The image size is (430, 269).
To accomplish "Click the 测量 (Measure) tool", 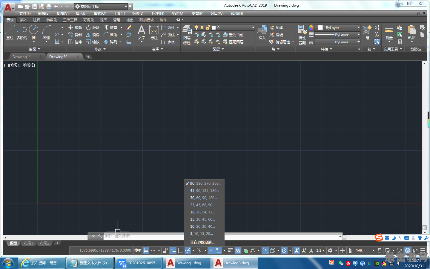I will click(x=389, y=32).
